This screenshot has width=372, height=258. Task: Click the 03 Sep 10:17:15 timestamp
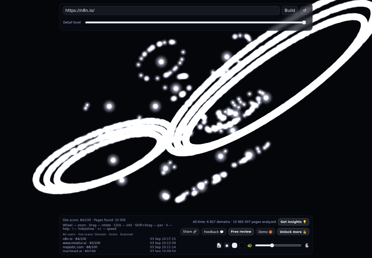click(163, 239)
